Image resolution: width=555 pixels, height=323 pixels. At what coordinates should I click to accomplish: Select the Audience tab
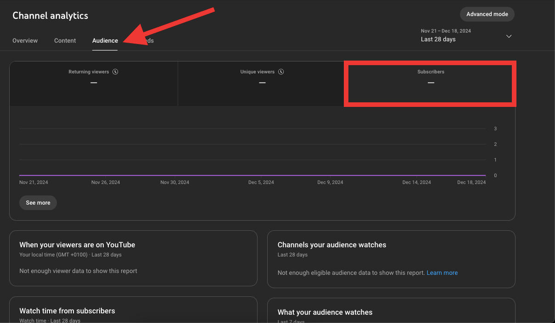coord(105,40)
